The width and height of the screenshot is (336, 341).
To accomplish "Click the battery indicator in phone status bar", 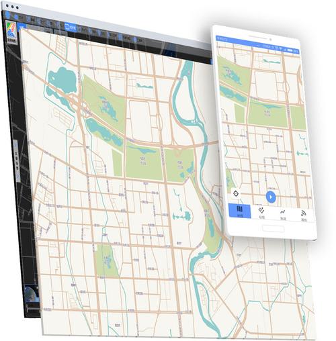I will (x=290, y=50).
